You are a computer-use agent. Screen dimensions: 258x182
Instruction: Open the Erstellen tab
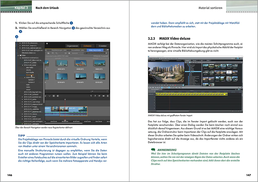[x=103, y=46]
